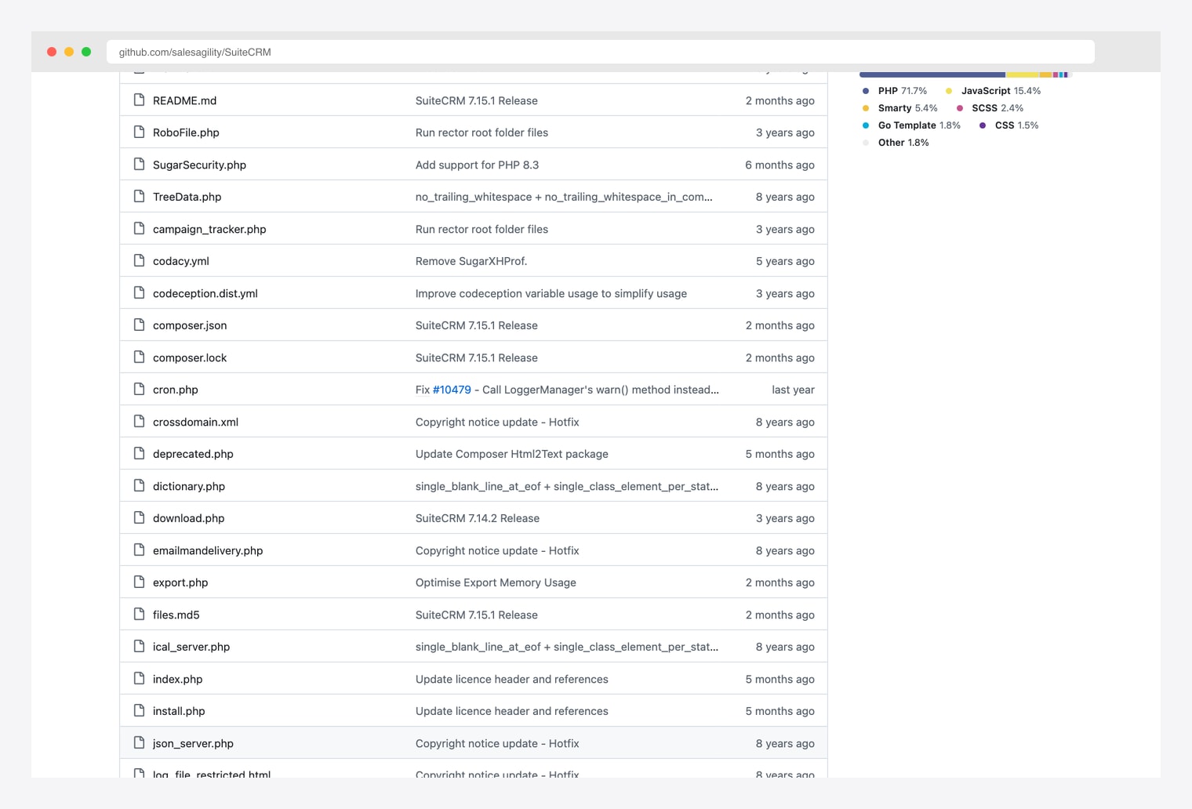
Task: View commit 'Remove SugarXHProf.'
Action: point(471,261)
